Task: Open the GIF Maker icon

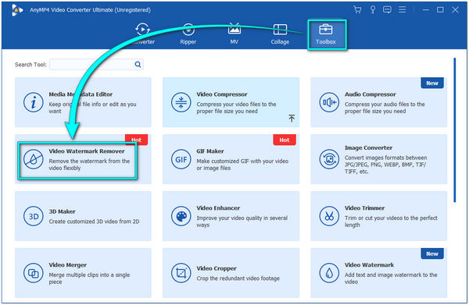Action: pos(181,159)
